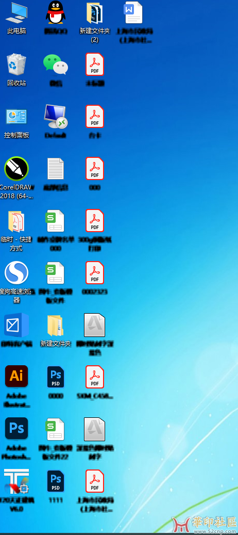Launch 搜狗高速浏览器 browser
Viewport: 238px width, 535px height.
tap(16, 272)
